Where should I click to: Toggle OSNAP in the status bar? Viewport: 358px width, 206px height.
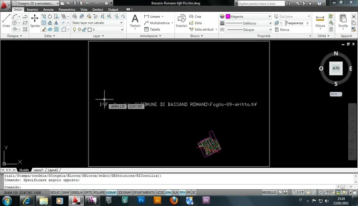(x=112, y=193)
